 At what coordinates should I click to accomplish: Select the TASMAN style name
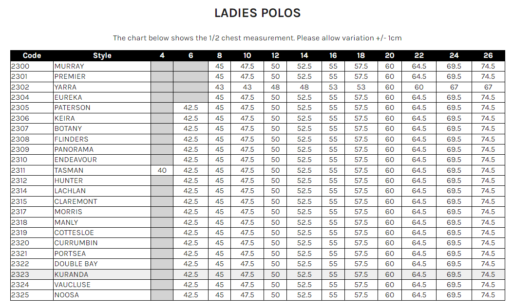pyautogui.click(x=69, y=170)
